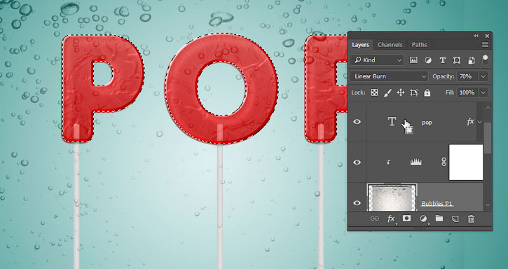Viewport: 508px width, 269px height.
Task: Click the fx badge on pop layer
Action: click(x=470, y=121)
